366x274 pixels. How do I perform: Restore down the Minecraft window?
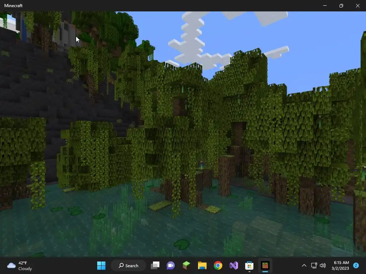(x=341, y=6)
